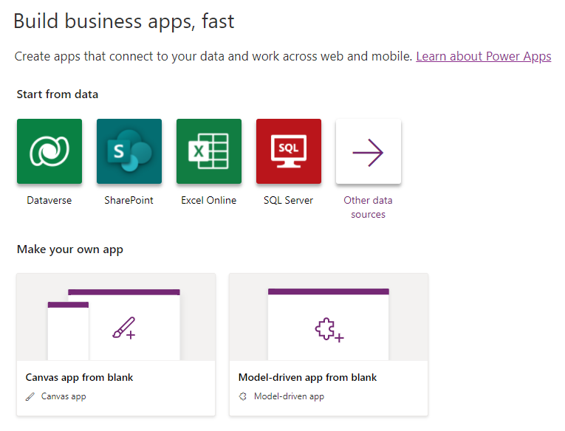This screenshot has height=431, width=565.
Task: Click the puzzle piece plus icon in Model-driven card
Action: 329,329
